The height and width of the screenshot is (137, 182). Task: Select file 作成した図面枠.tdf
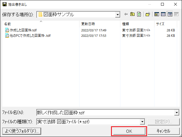click(23, 30)
